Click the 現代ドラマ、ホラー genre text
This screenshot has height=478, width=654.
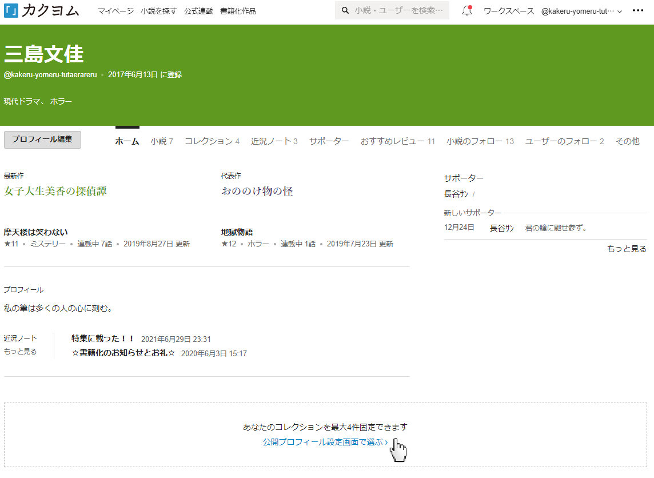38,101
